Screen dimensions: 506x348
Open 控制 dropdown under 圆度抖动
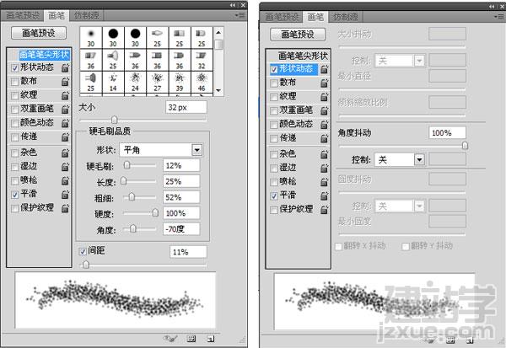tap(400, 206)
